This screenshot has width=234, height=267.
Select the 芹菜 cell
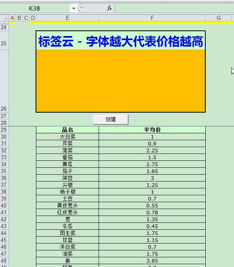click(67, 143)
